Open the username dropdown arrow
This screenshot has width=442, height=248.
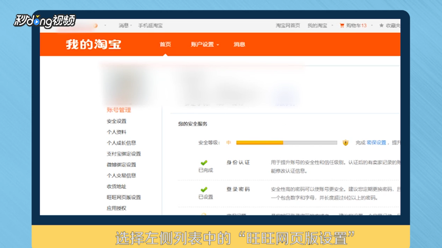coord(105,25)
